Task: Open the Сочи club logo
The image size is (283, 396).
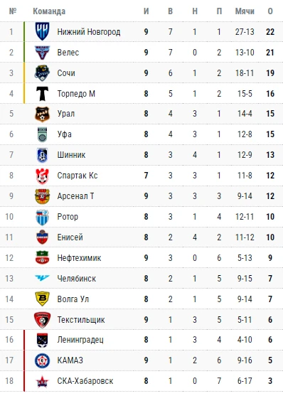Action: tap(42, 73)
